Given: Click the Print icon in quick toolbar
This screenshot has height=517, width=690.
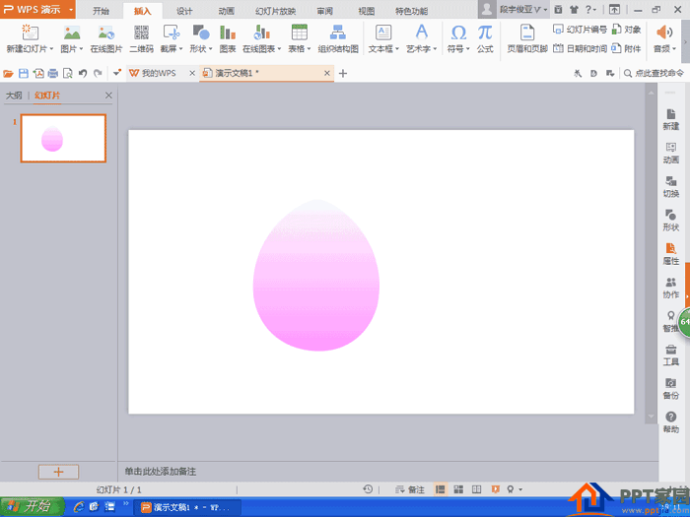Looking at the screenshot, I should coord(53,74).
